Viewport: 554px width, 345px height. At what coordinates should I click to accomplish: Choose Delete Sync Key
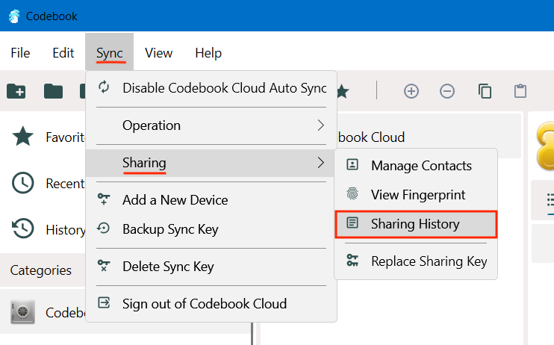click(211, 267)
